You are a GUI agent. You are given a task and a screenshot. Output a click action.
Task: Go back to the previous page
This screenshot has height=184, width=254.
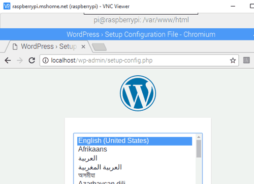click(8, 60)
